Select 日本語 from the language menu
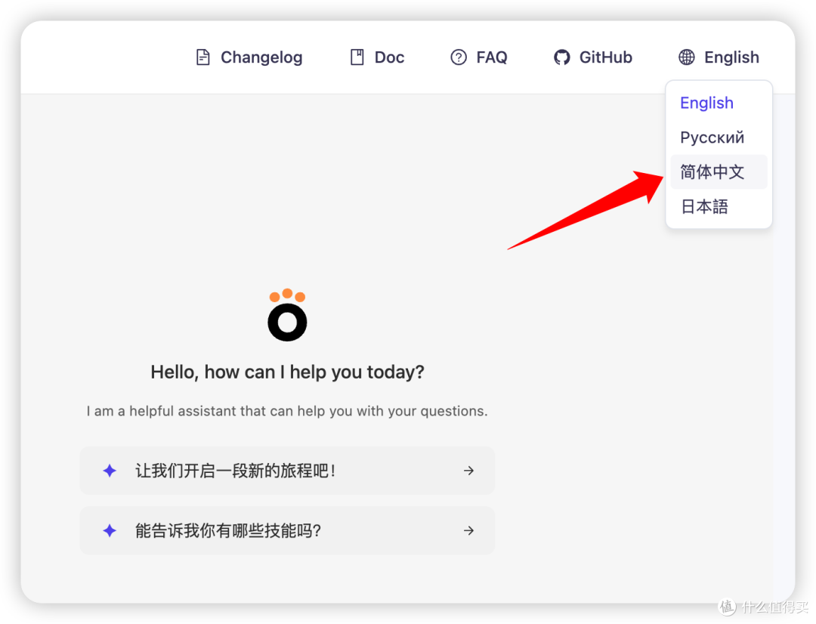The width and height of the screenshot is (816, 624). pos(703,206)
